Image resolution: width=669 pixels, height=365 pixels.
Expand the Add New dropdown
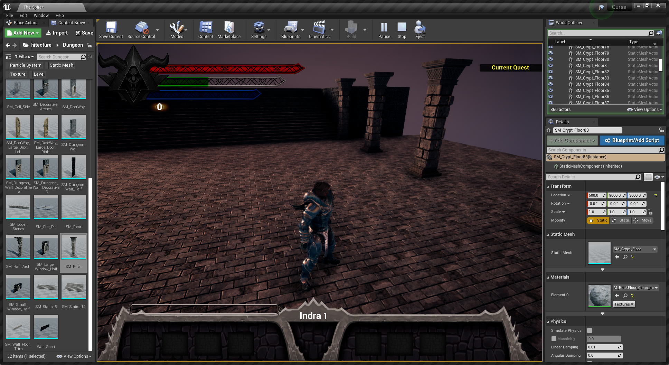point(23,33)
